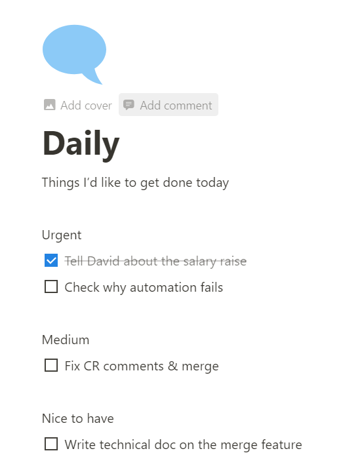Viewport: 343px width, 472px height.
Task: Check off Write technical doc on merge feature
Action: coord(51,444)
